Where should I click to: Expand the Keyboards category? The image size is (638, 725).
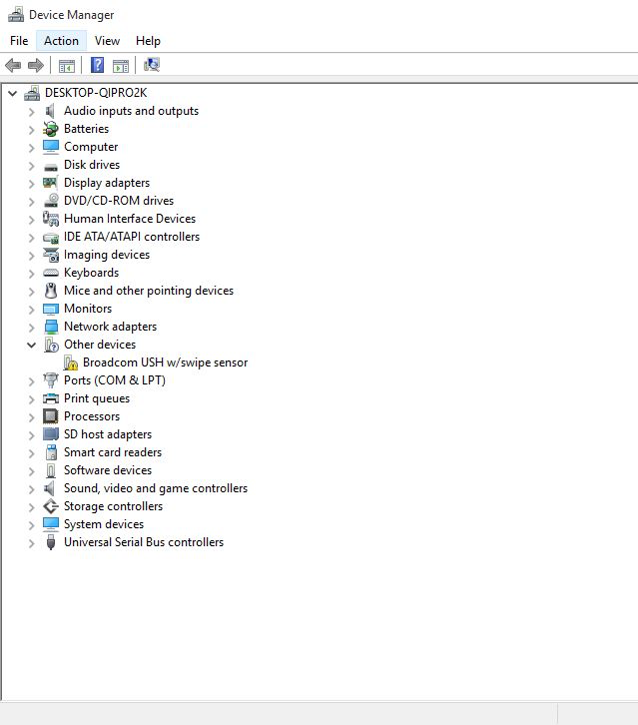(31, 274)
